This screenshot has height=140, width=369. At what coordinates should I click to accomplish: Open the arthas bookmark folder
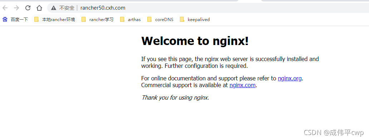click(130, 20)
